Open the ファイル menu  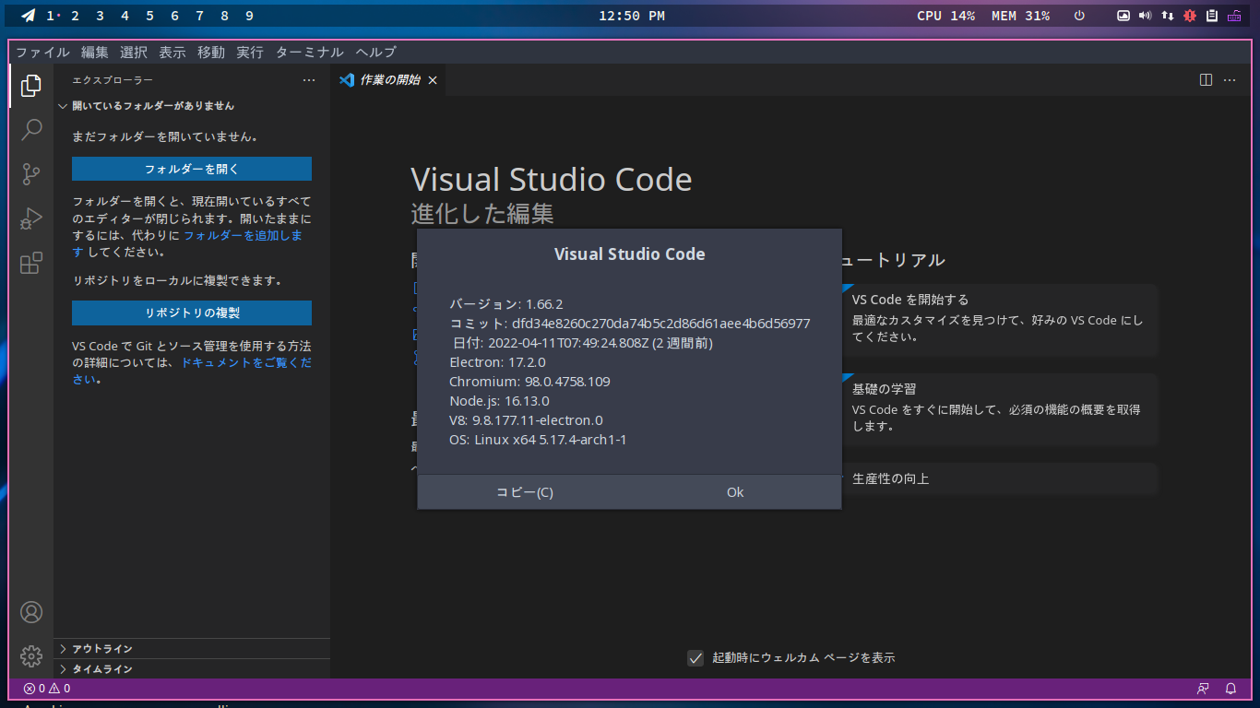(42, 53)
